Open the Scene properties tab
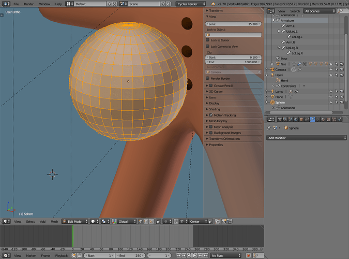This screenshot has height=259, width=349. coord(291,119)
